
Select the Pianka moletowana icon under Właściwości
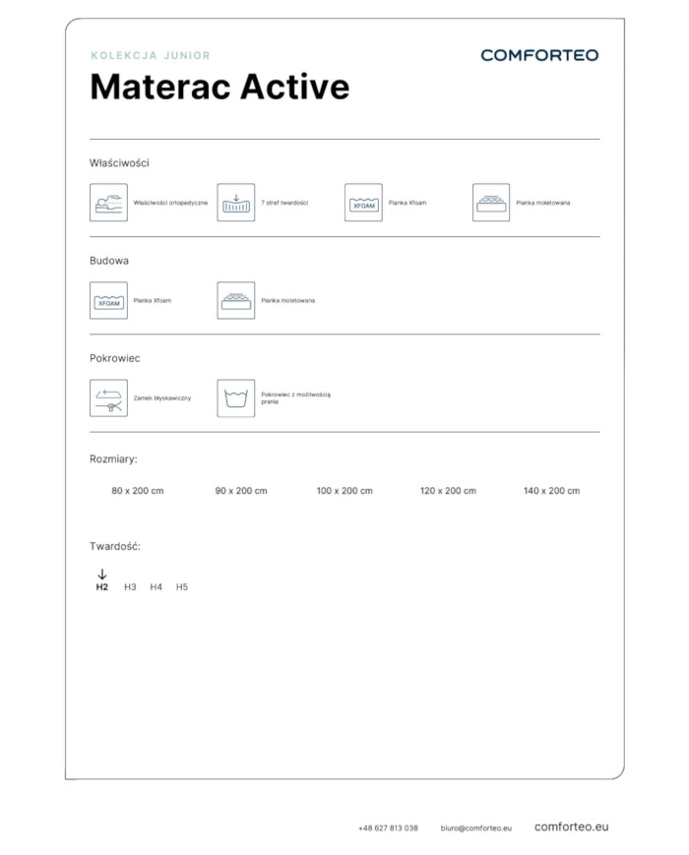[491, 203]
